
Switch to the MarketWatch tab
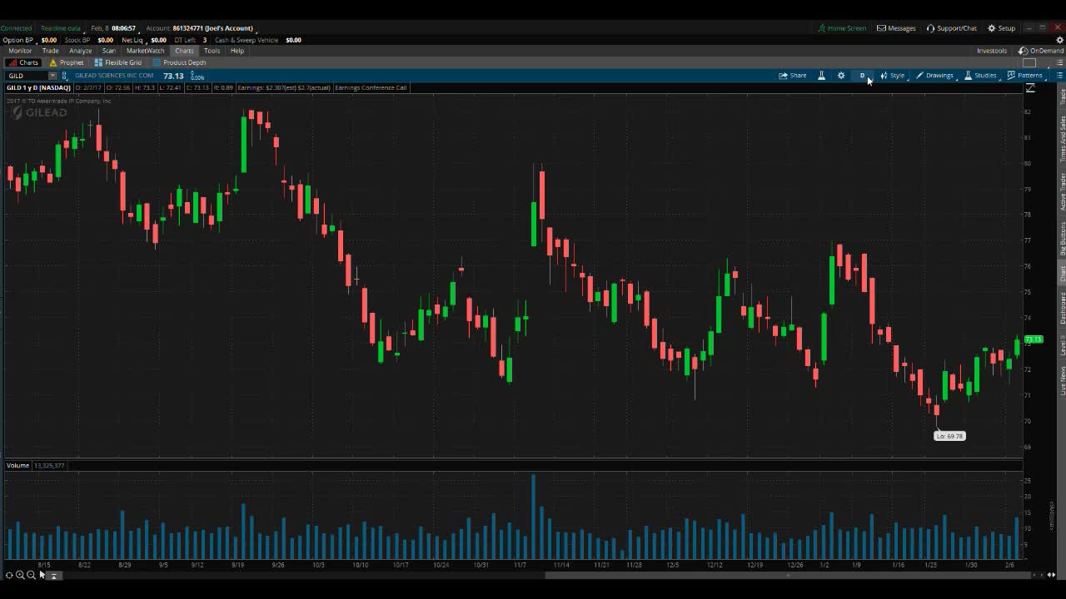coord(146,51)
